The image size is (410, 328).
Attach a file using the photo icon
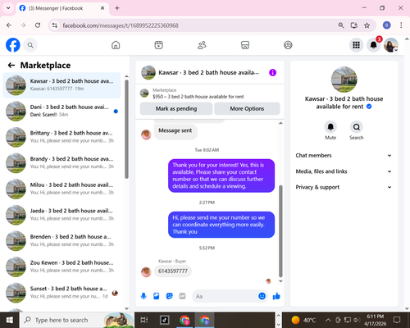pyautogui.click(x=156, y=296)
